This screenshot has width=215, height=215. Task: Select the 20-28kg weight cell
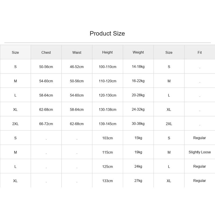pyautogui.click(x=138, y=95)
